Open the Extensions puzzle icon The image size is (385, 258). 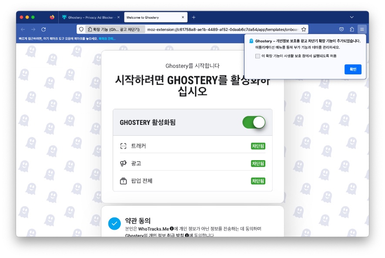click(x=352, y=30)
